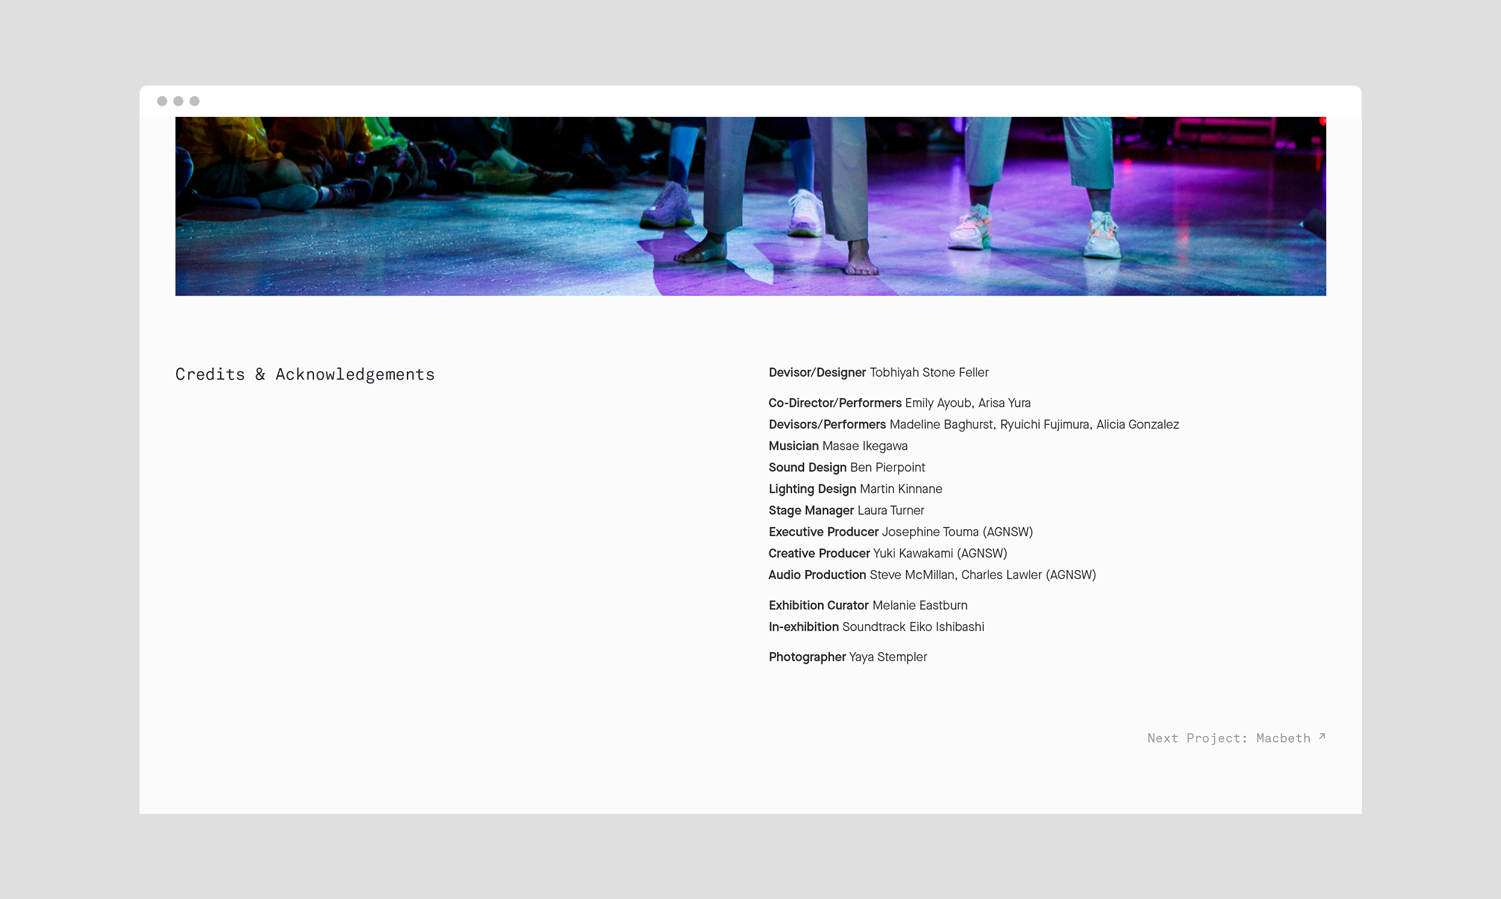Select the Co-Director/Performers Emily Ayoub line

900,403
